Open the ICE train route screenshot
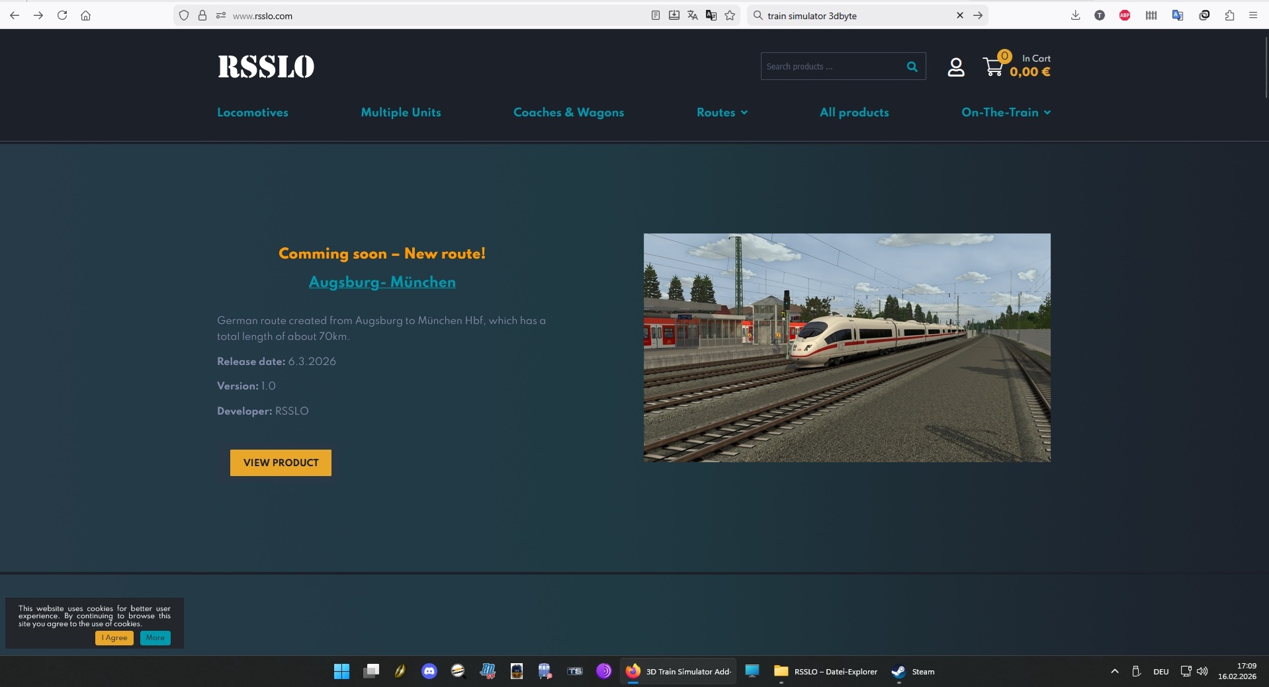The width and height of the screenshot is (1269, 687). pos(847,348)
